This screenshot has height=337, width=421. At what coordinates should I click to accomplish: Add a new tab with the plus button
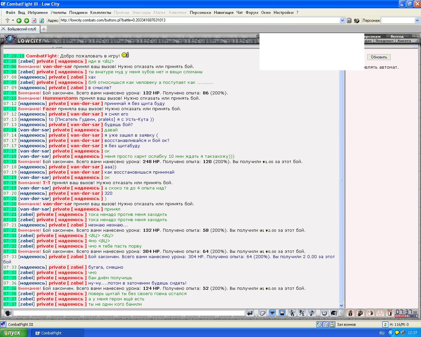coord(44,29)
